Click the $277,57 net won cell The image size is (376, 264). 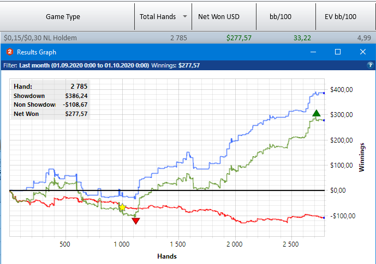(x=239, y=38)
